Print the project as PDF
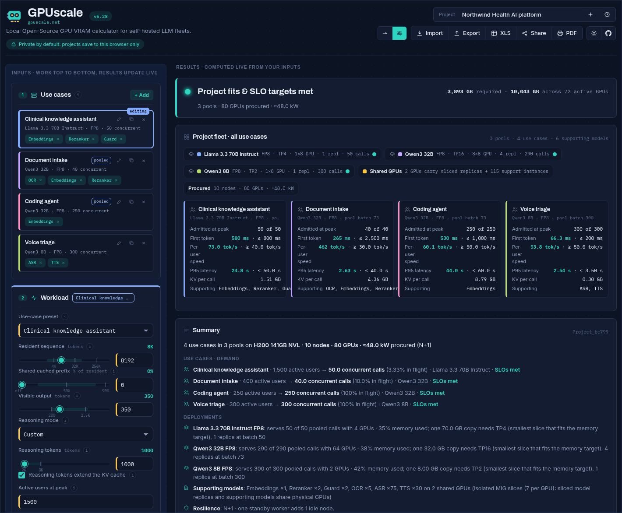The width and height of the screenshot is (622, 513). click(x=567, y=33)
